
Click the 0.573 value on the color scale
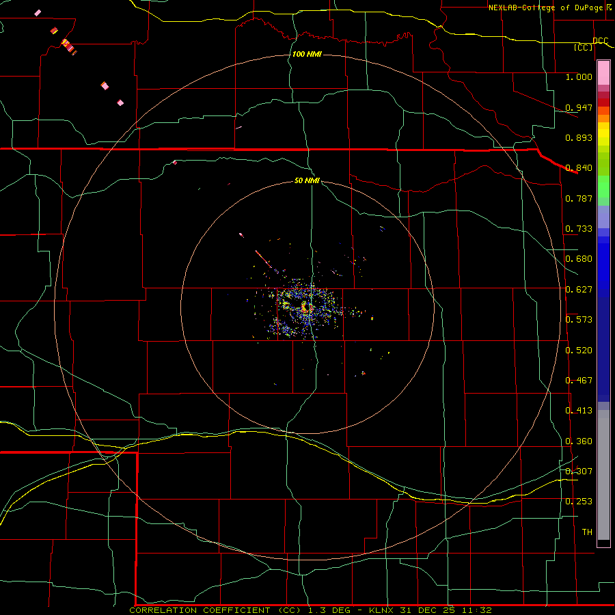tap(579, 320)
